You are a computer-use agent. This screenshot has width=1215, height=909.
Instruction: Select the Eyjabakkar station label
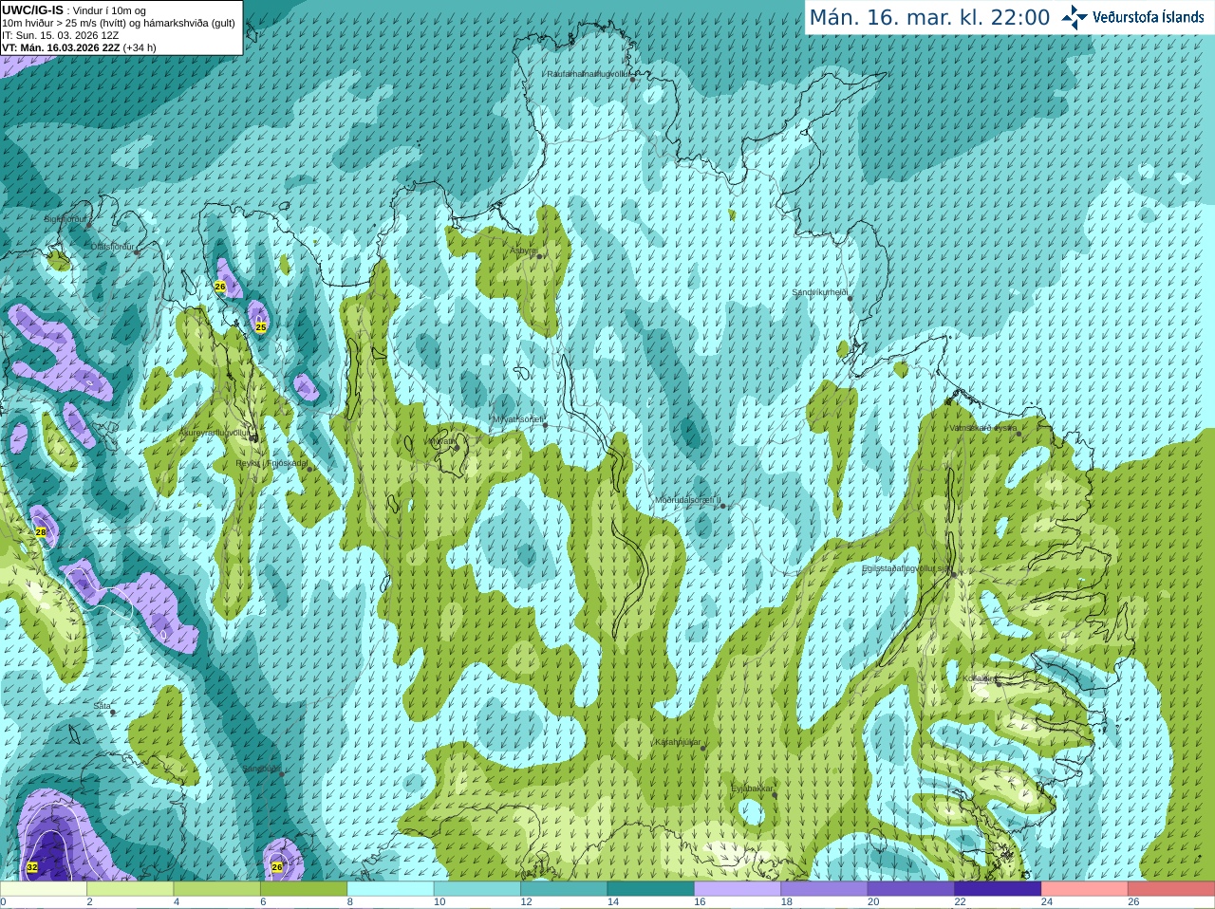tap(753, 788)
